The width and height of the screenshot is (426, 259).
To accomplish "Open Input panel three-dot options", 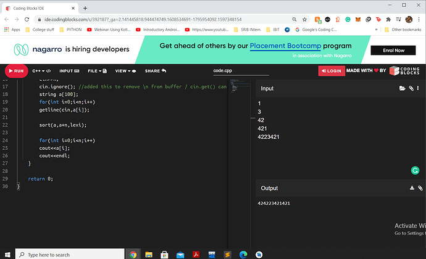I will click(418, 88).
